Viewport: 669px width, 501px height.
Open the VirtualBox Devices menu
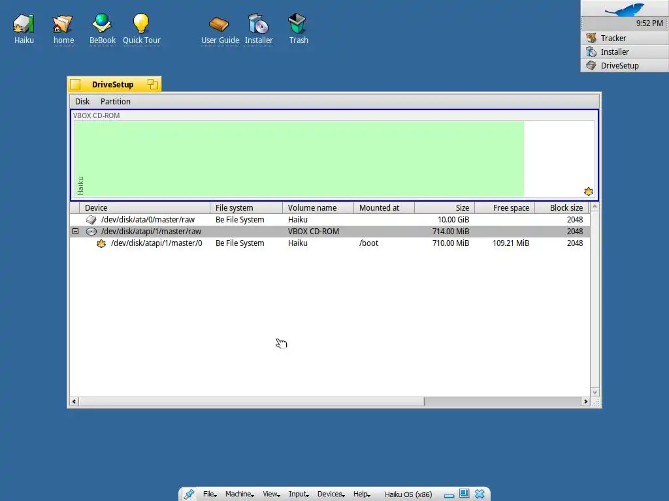pos(331,494)
